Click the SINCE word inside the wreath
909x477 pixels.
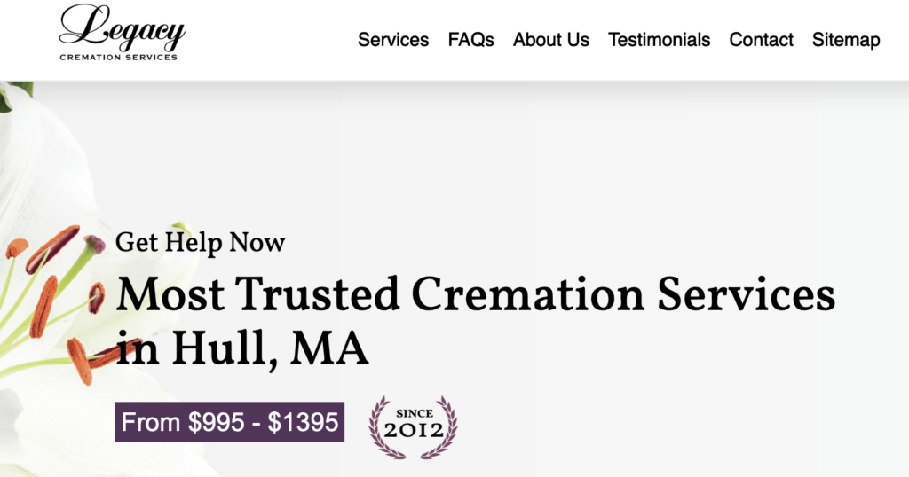tap(415, 413)
